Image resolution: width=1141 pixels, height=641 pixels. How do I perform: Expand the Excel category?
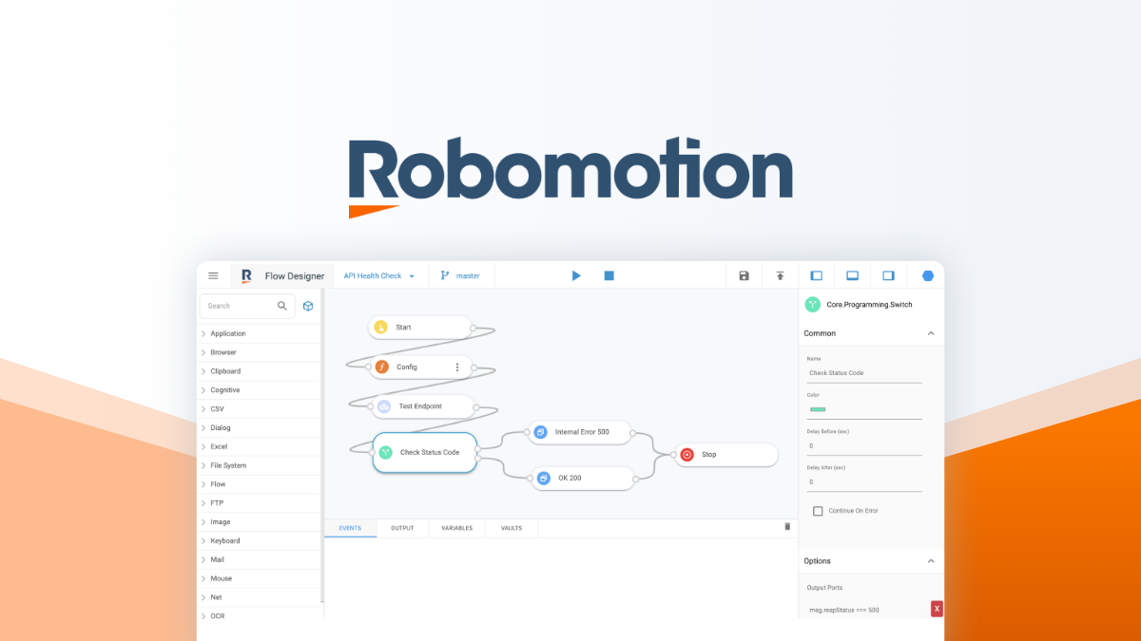(x=260, y=446)
